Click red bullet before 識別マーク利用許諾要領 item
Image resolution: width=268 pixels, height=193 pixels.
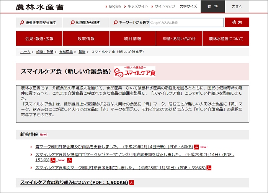[31, 168]
